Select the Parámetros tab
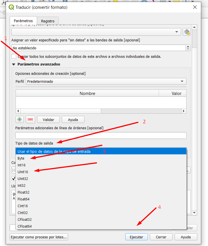The width and height of the screenshot is (208, 246). pos(23,21)
